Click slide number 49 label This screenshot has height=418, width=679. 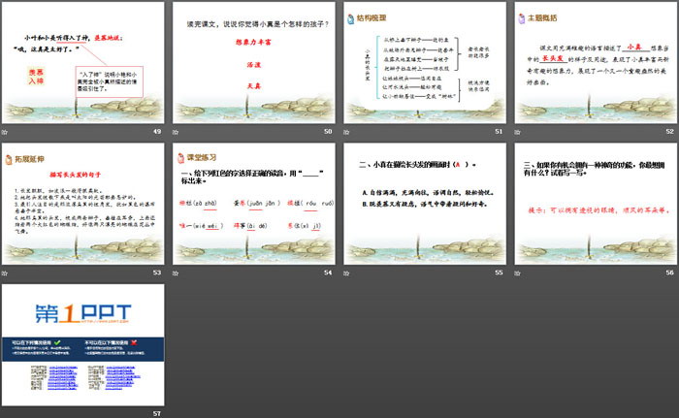point(157,131)
